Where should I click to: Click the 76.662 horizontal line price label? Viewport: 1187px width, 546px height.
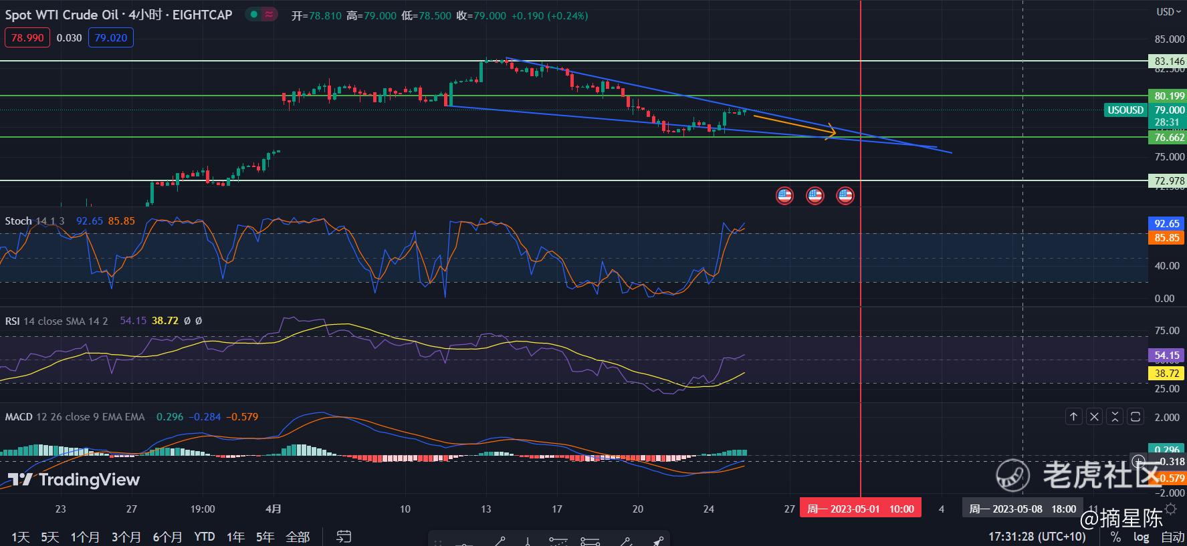pos(1169,138)
